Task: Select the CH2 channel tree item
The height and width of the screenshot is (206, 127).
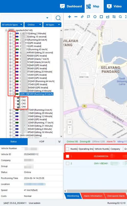Action: pos(24,100)
